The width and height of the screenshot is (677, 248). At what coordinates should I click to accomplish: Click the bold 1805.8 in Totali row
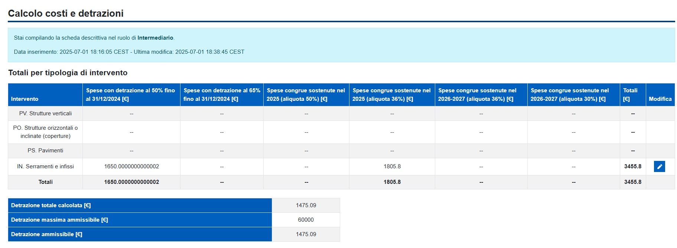[392, 182]
